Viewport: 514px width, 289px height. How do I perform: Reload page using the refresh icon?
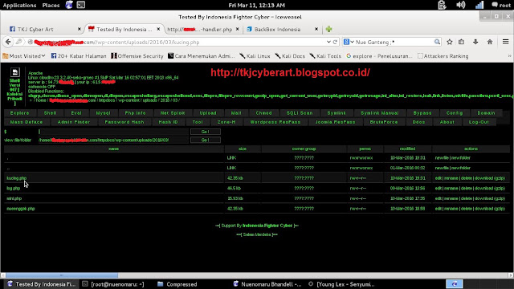click(x=335, y=42)
